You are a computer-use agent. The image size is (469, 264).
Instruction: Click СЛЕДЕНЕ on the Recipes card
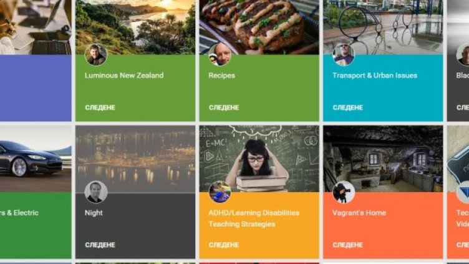[x=224, y=107]
